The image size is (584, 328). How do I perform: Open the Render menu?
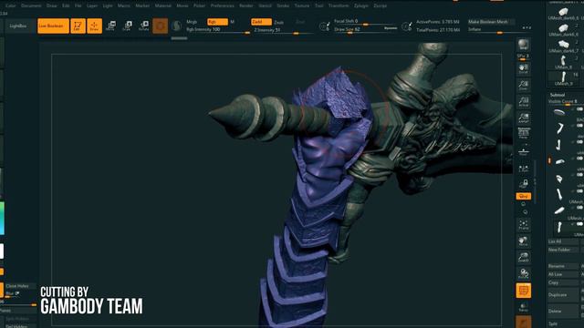coord(246,5)
